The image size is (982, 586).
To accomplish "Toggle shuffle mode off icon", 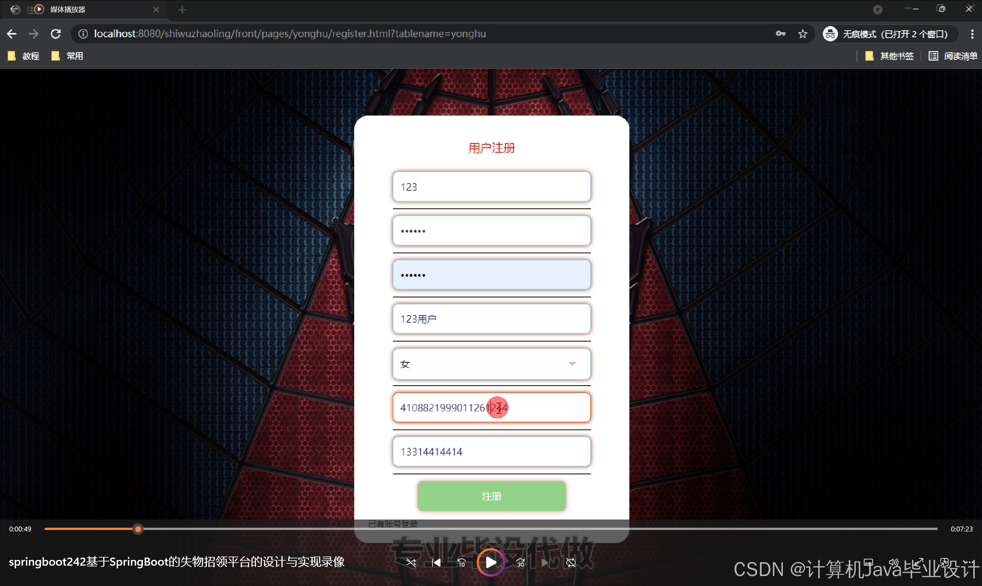I will 411,562.
